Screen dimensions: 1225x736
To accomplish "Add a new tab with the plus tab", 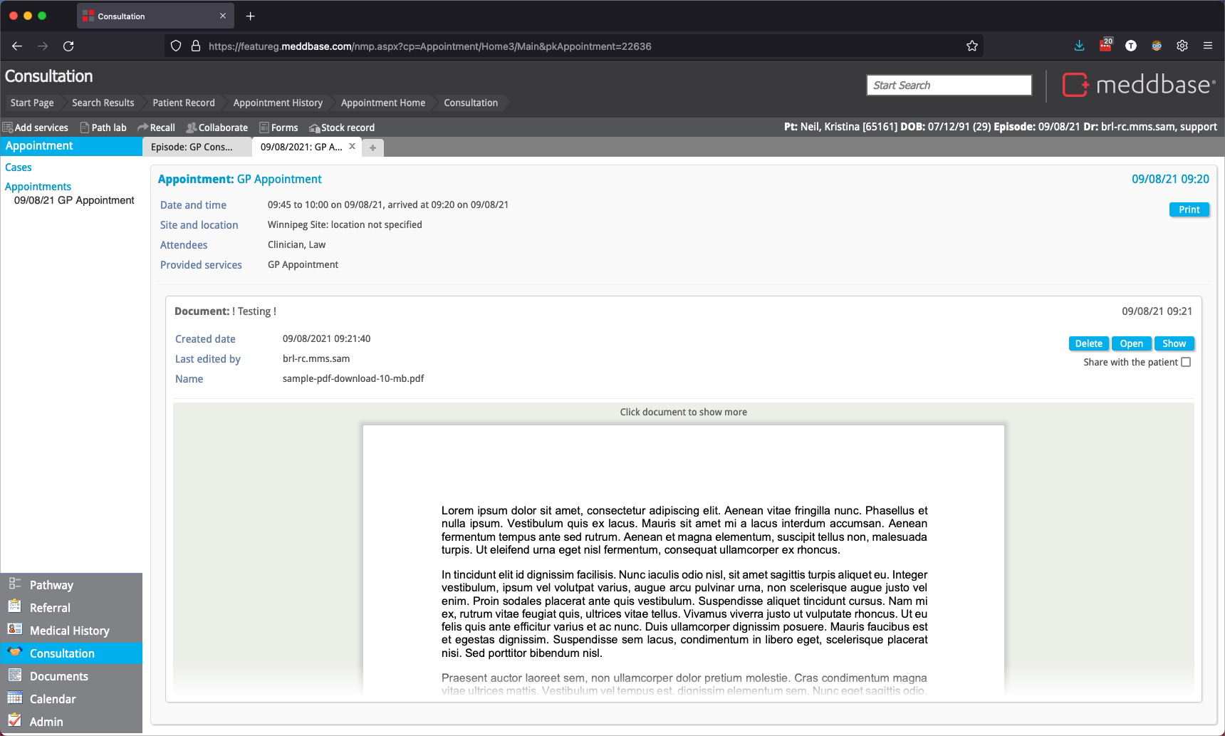I will click(x=372, y=147).
